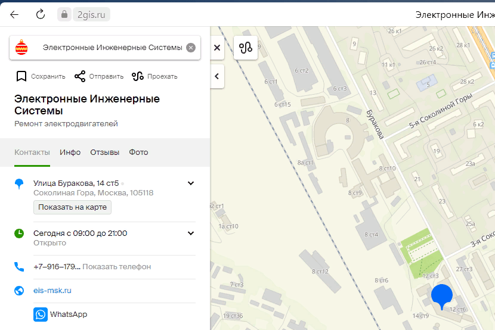
Task: Click building label 6 ст15 on map
Action: [283, 104]
